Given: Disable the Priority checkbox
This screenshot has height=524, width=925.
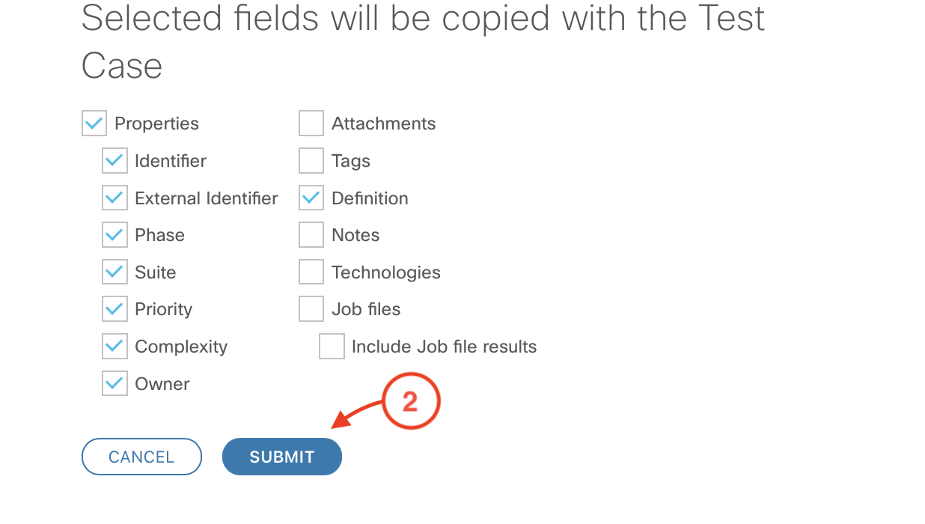Looking at the screenshot, I should pyautogui.click(x=115, y=309).
